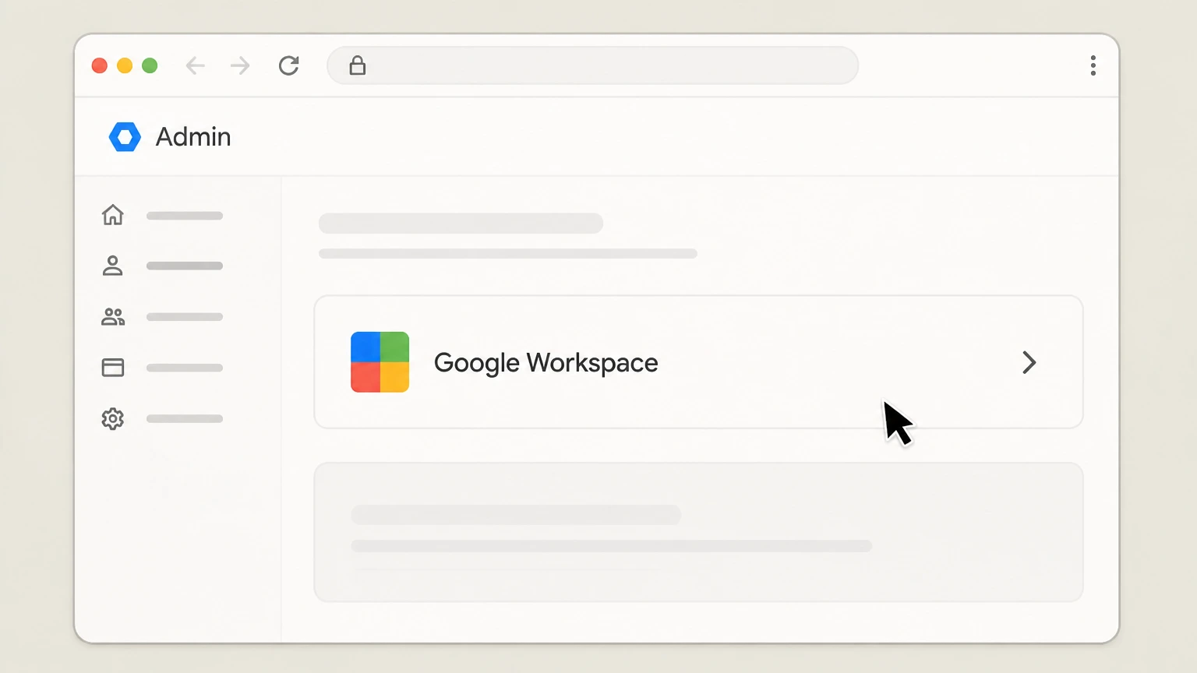Reload the page with the refresh icon
This screenshot has height=673, width=1197.
[289, 65]
